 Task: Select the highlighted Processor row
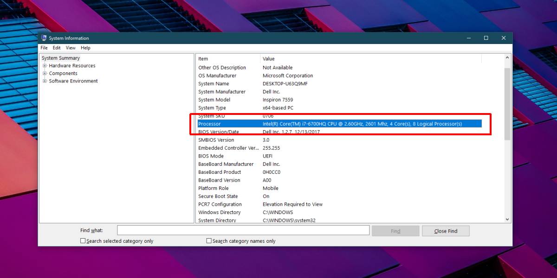(232, 124)
